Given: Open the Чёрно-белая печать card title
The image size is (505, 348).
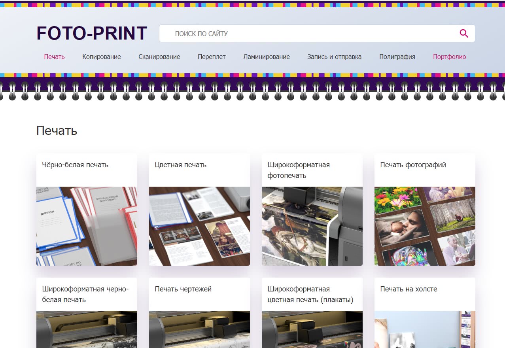Looking at the screenshot, I should [75, 165].
